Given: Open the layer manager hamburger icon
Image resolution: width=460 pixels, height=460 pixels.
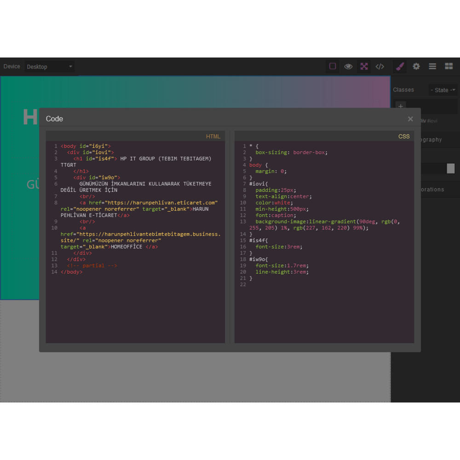Looking at the screenshot, I should coord(432,66).
